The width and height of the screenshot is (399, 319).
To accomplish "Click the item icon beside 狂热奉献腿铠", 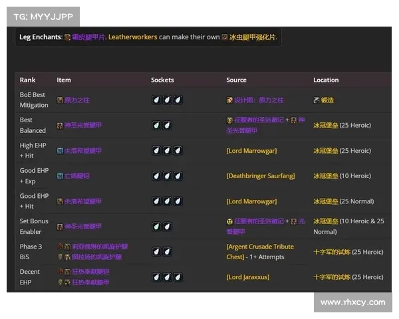I will pyautogui.click(x=67, y=272).
